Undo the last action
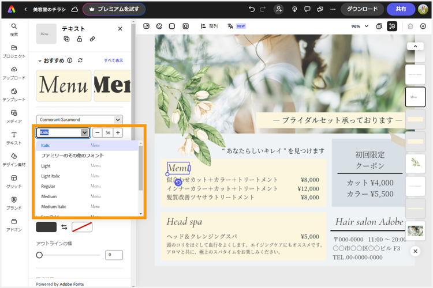Image resolution: width=433 pixels, height=288 pixels. 252,9
